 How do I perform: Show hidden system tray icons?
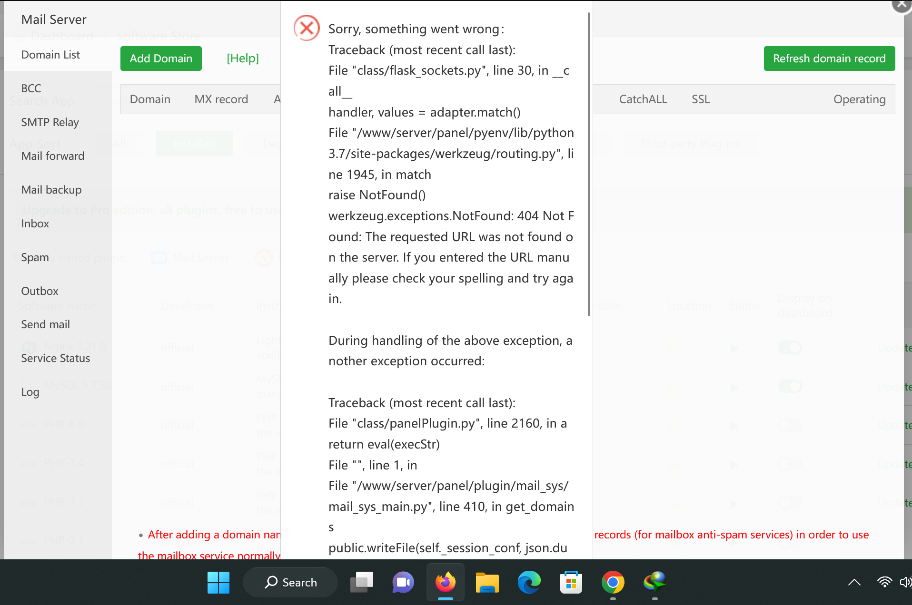point(854,582)
